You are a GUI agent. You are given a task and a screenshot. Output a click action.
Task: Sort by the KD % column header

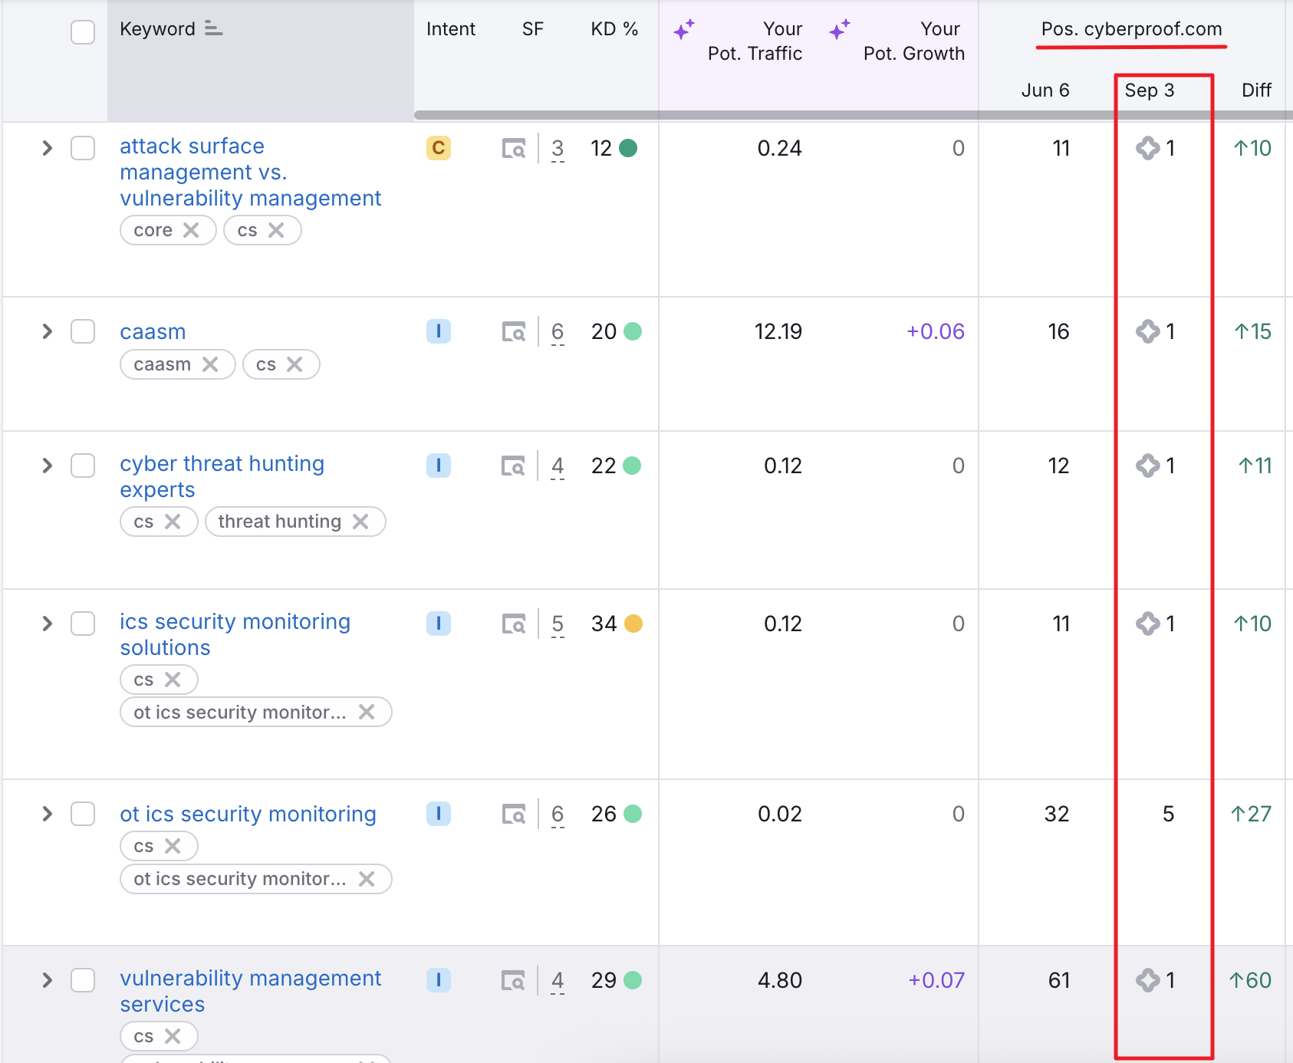(x=614, y=29)
